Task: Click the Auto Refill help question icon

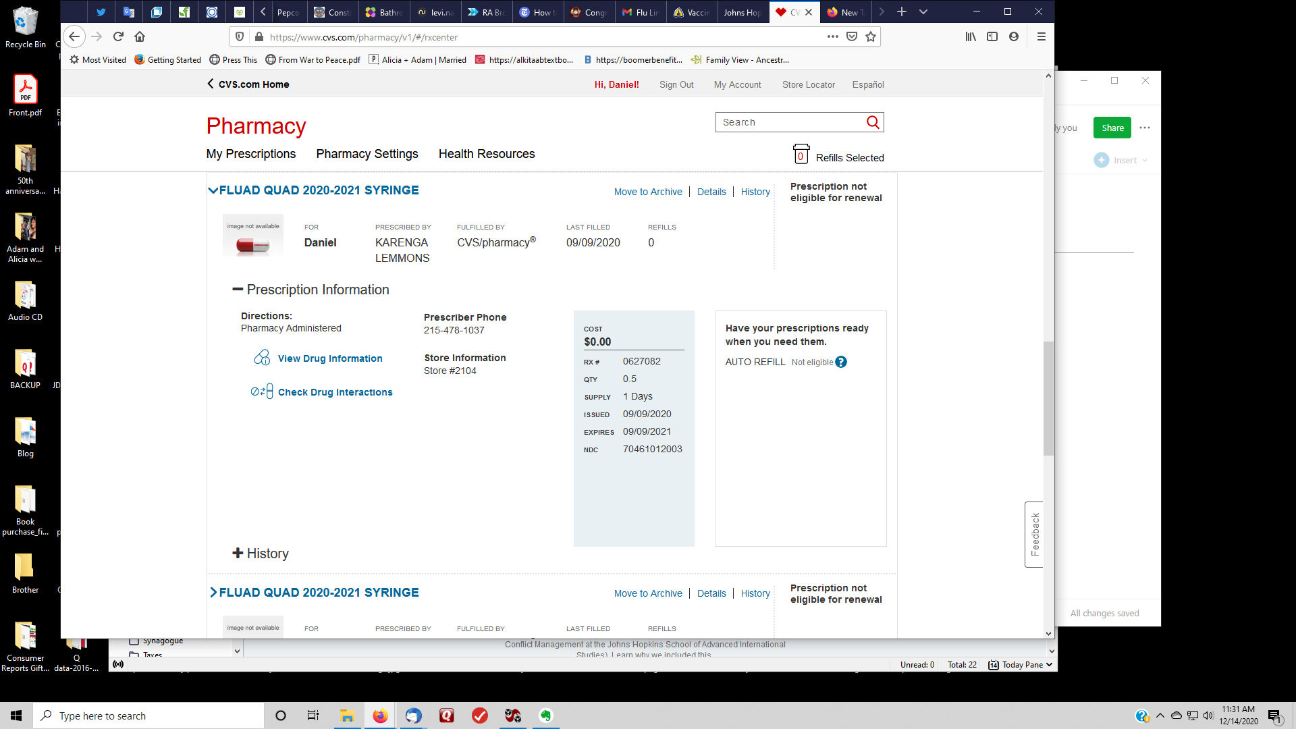Action: (x=840, y=362)
